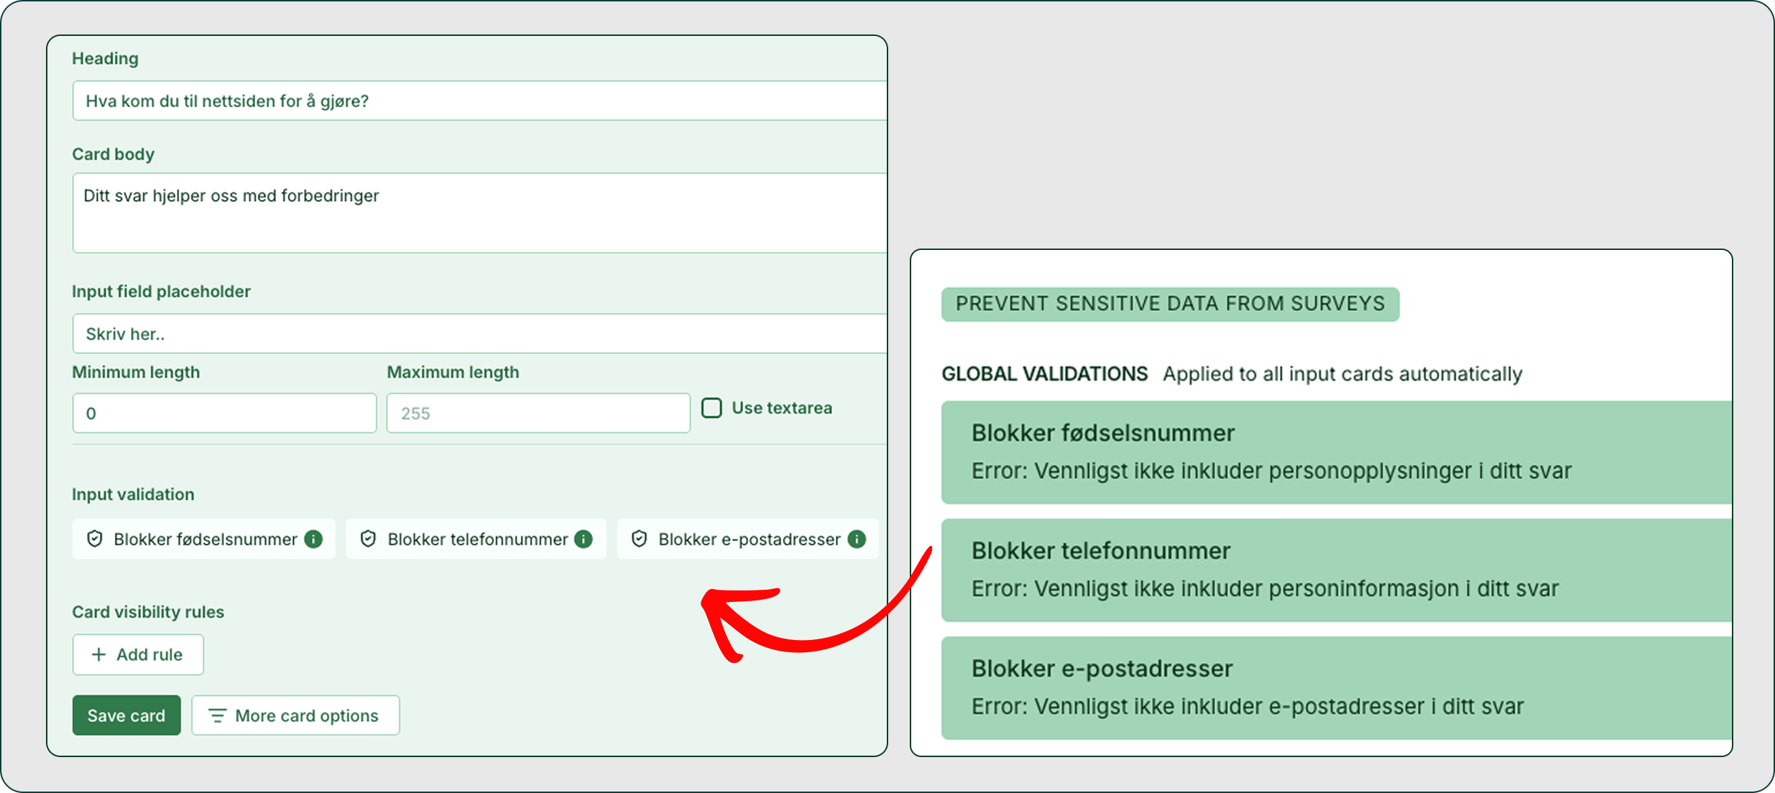Select Prevent sensitive data from surveys tag

point(1170,304)
